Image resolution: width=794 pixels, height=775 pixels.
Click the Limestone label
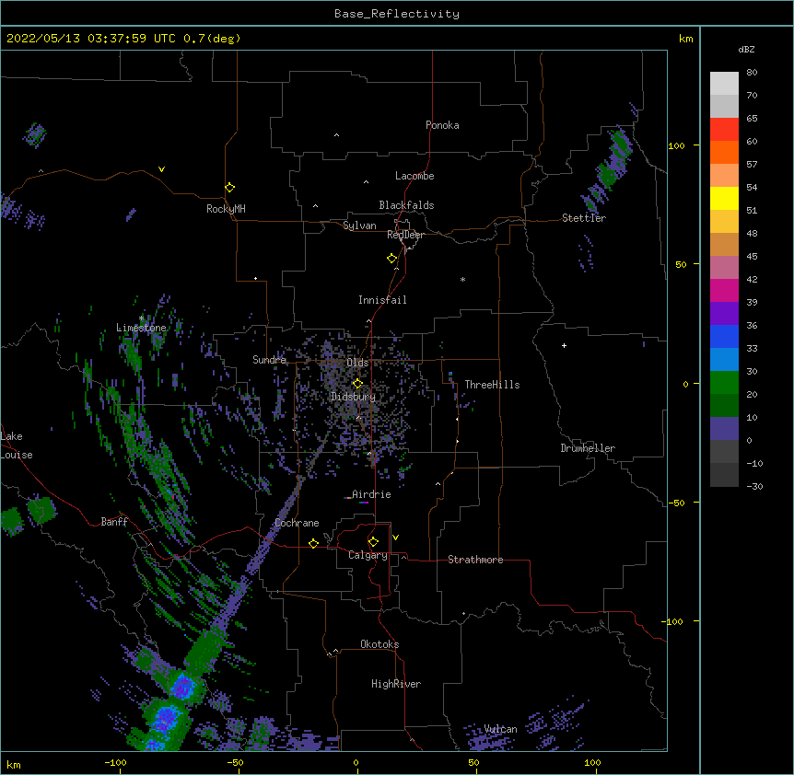tap(141, 328)
